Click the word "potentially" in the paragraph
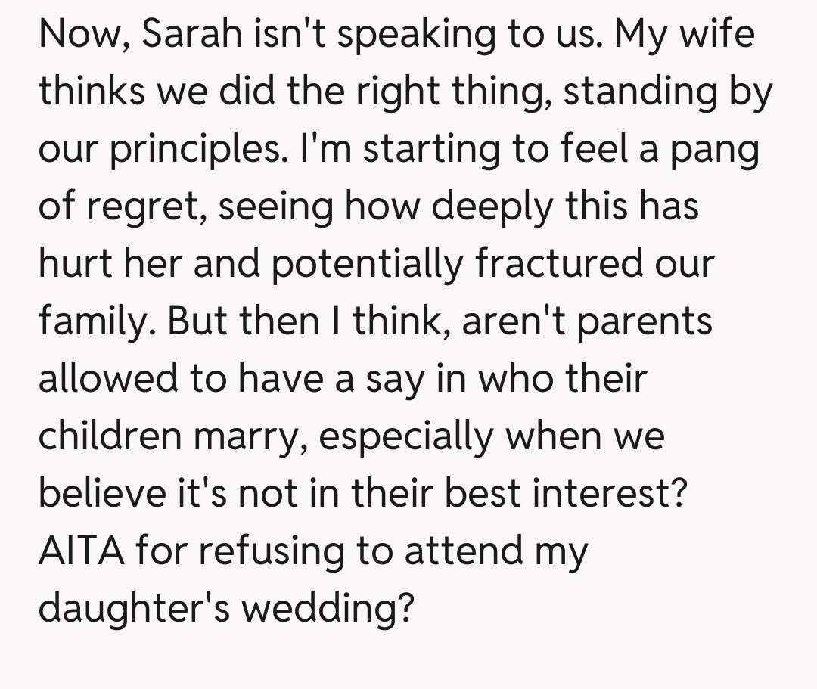Screen dimensions: 817x689 click(368, 264)
